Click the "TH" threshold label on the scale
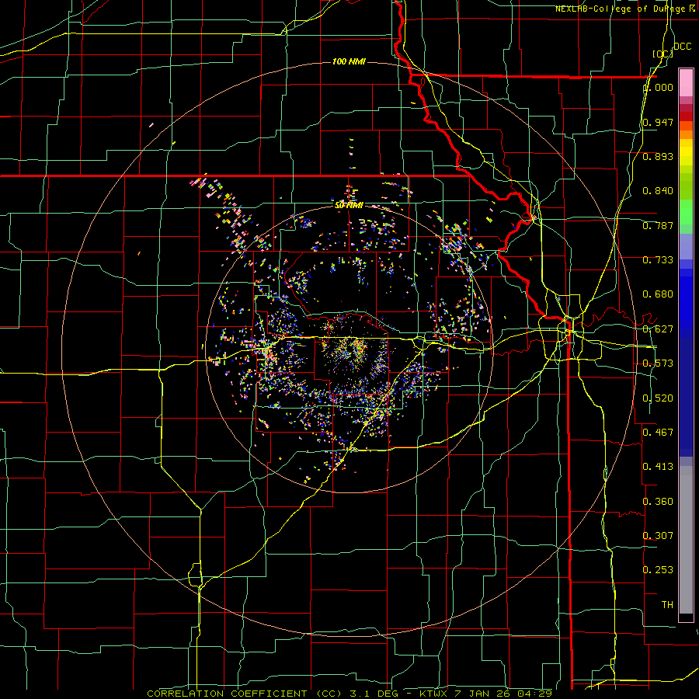699x699 pixels. [667, 605]
